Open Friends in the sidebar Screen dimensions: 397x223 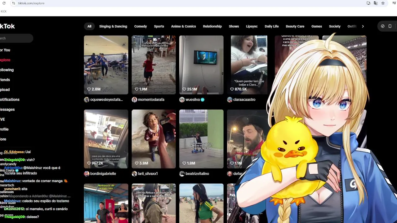click(5, 80)
